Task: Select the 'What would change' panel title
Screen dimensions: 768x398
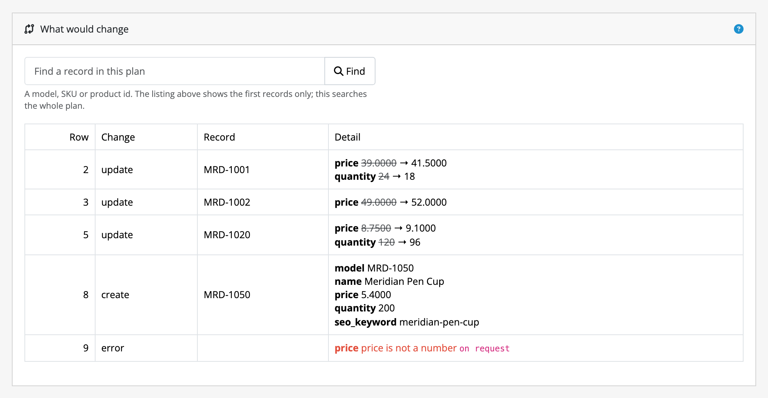Action: (x=84, y=29)
